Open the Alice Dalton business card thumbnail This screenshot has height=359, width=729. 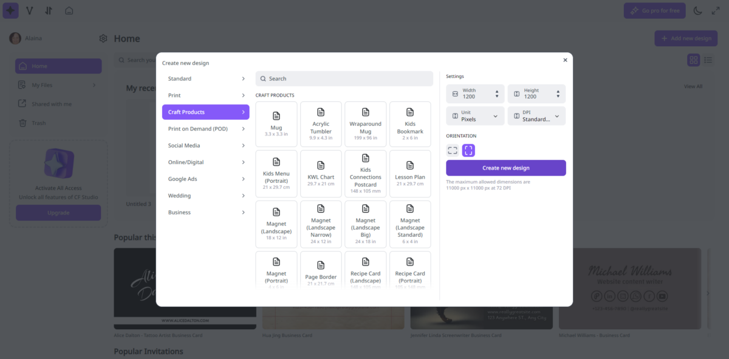(185, 289)
